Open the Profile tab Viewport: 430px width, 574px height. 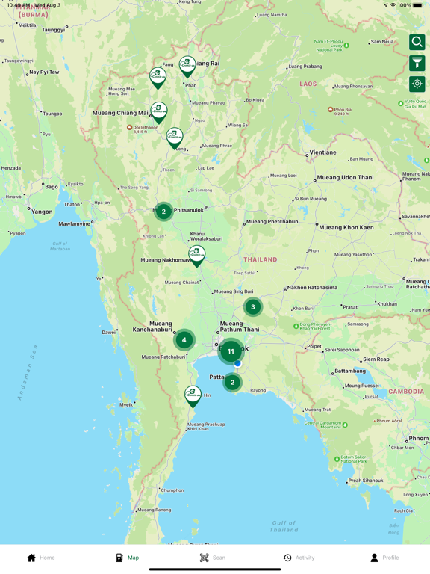tap(384, 558)
